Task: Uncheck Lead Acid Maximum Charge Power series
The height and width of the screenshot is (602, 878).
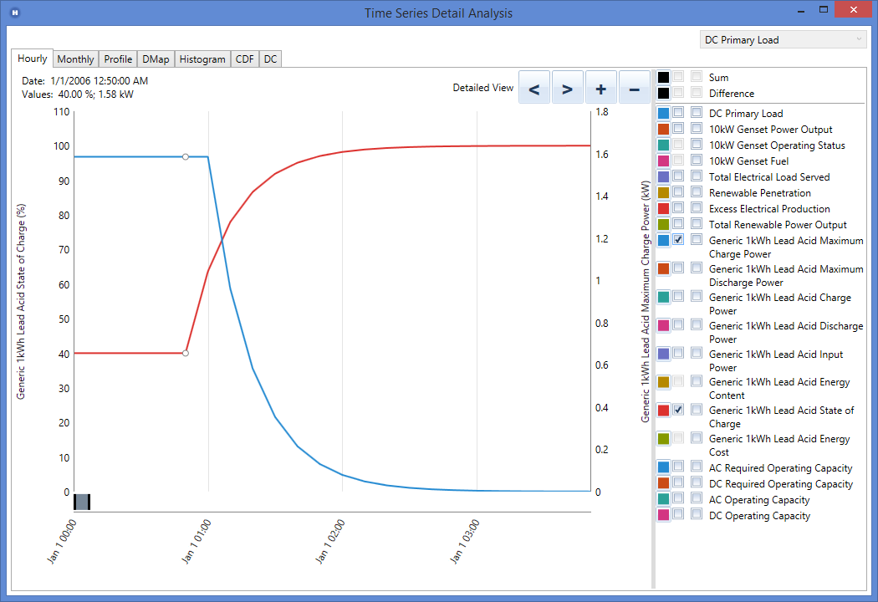Action: point(679,240)
